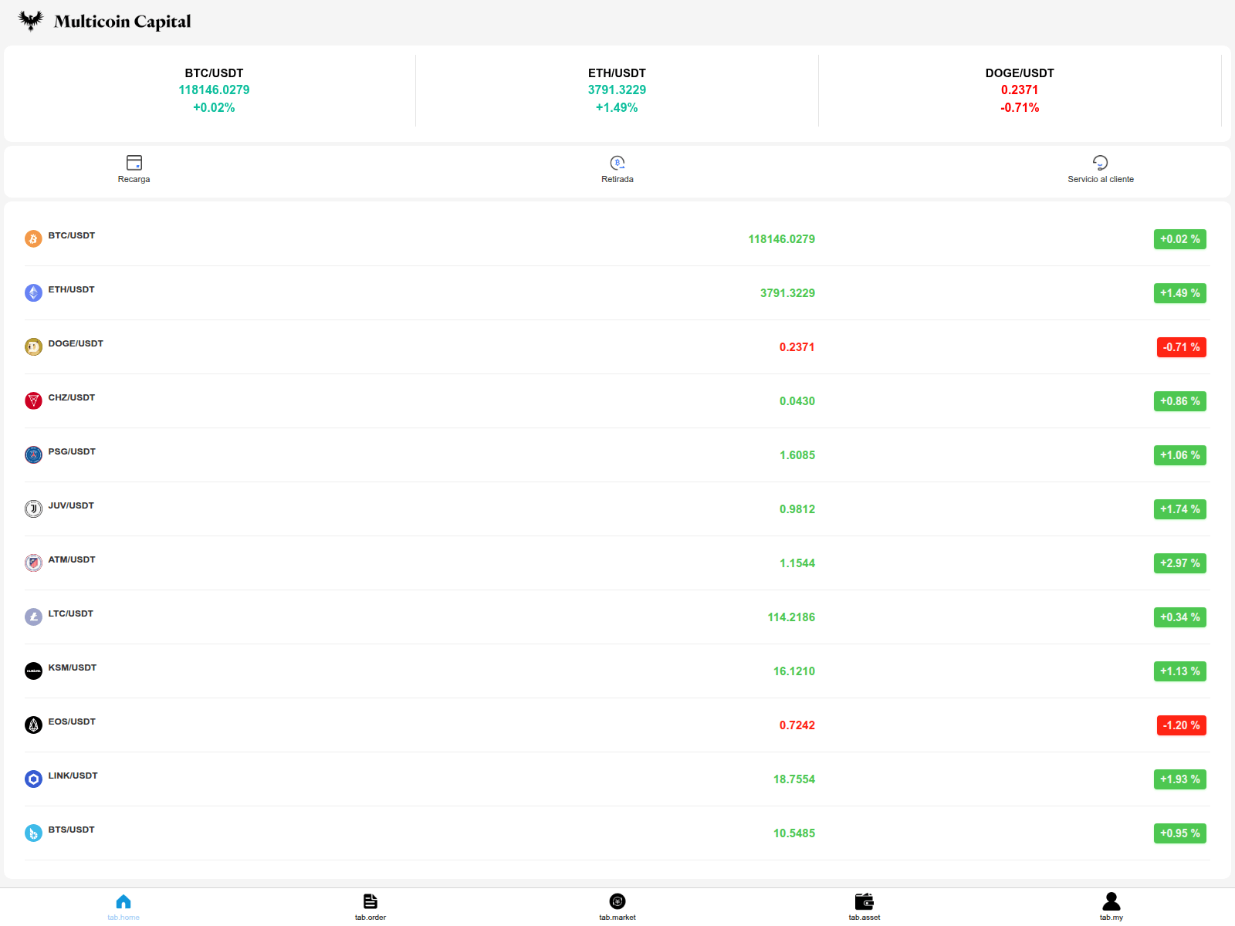Click the 10.5485 price value
This screenshot has height=926, width=1235.
(x=794, y=833)
